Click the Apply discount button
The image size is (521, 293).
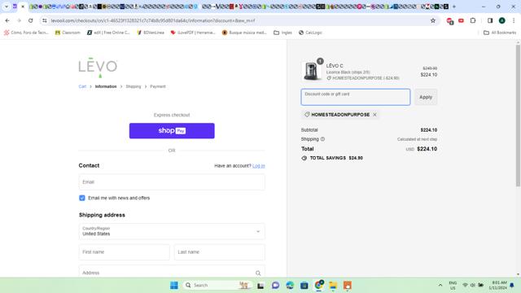point(426,97)
